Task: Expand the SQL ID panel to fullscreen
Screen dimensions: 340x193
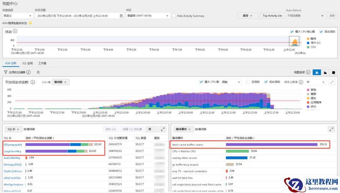Action: click(163, 130)
